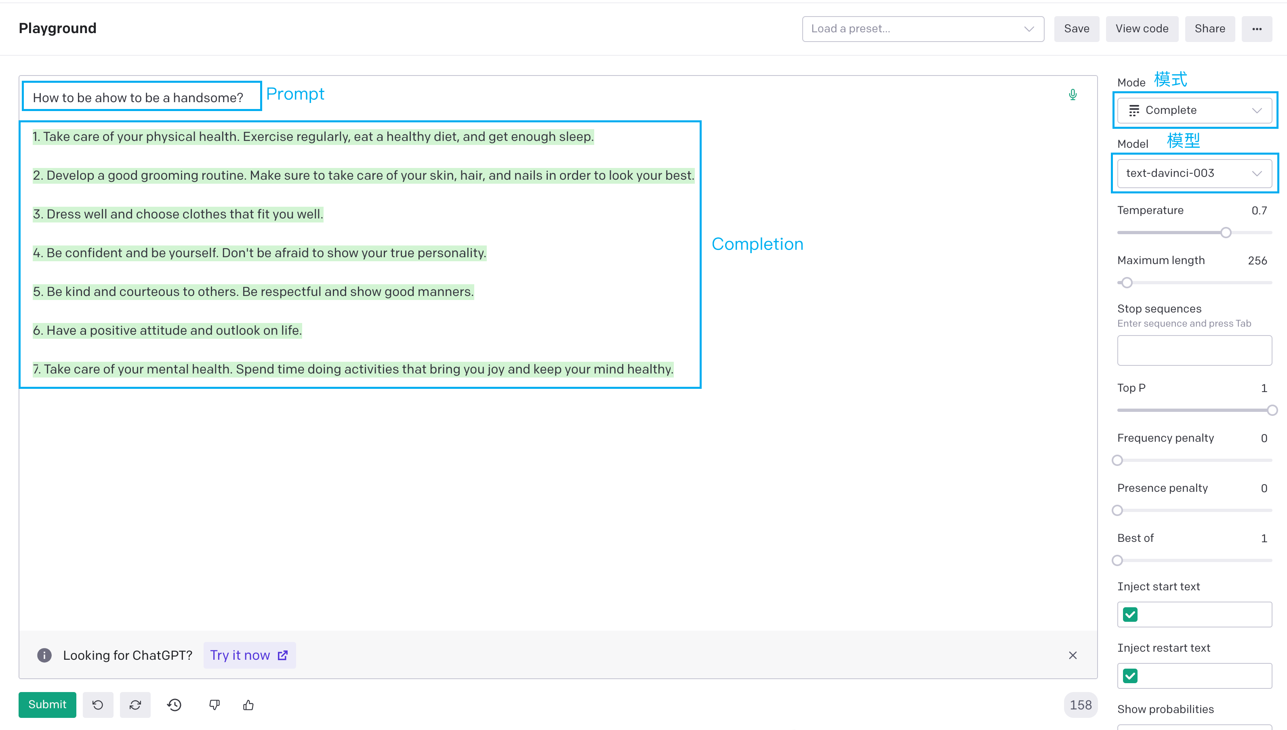1287x730 pixels.
Task: Click the Inject start text input field
Action: click(x=1194, y=614)
